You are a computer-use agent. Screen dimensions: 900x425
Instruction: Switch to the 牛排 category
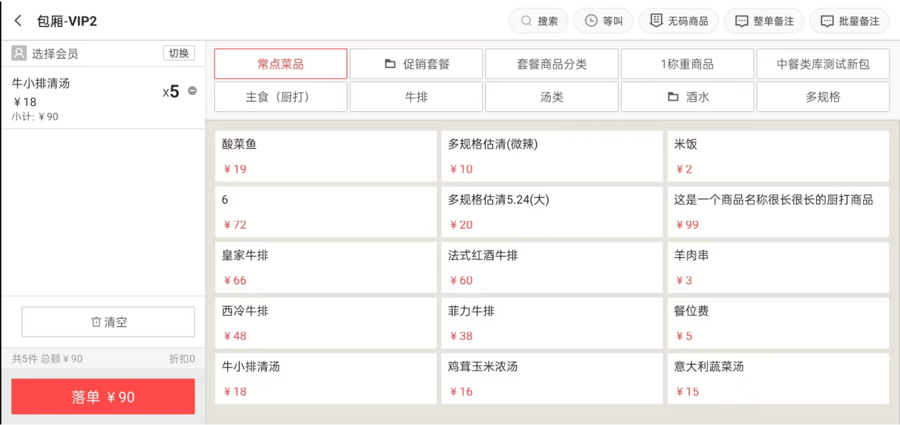[x=416, y=97]
